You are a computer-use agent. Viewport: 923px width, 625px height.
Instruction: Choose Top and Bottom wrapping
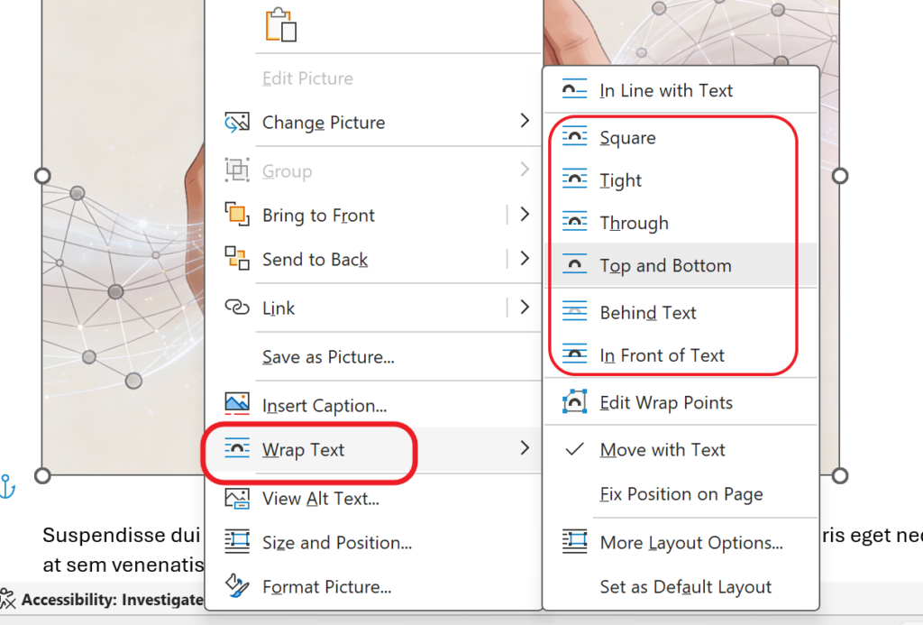[665, 266]
